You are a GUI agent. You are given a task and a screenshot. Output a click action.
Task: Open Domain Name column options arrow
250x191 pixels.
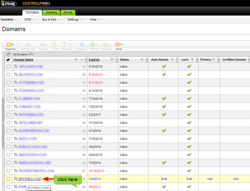[x=82, y=59]
